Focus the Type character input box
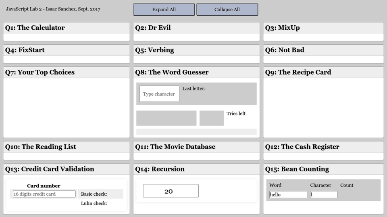The height and width of the screenshot is (217, 387). pos(159,94)
